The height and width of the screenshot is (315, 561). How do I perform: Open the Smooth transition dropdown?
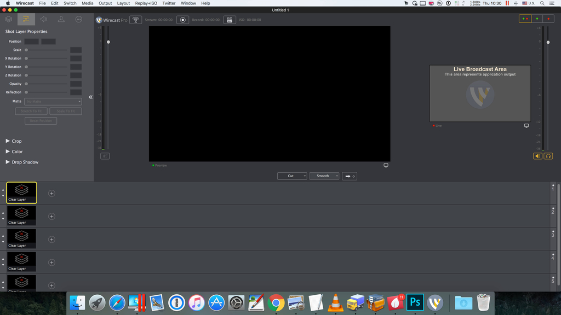pyautogui.click(x=324, y=176)
